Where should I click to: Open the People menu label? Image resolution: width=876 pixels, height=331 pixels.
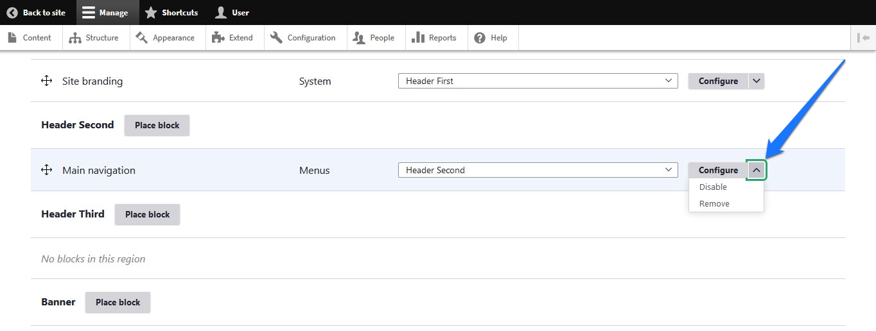382,38
